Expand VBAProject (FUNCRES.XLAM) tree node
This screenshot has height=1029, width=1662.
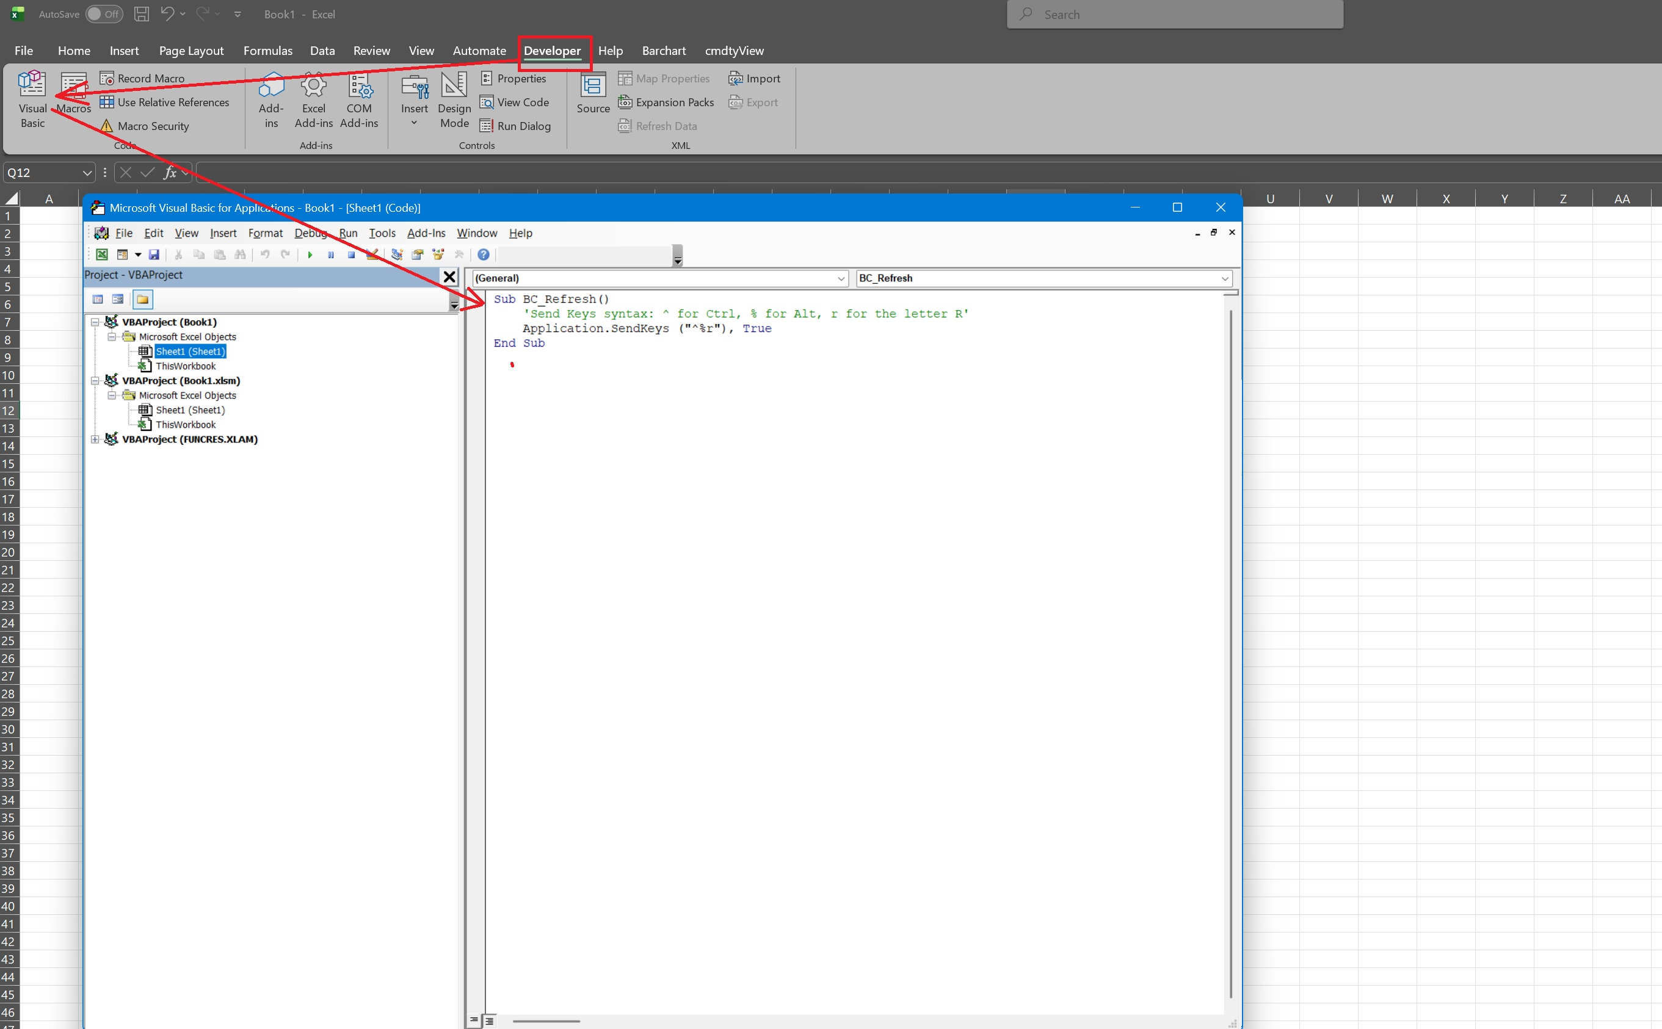tap(95, 439)
